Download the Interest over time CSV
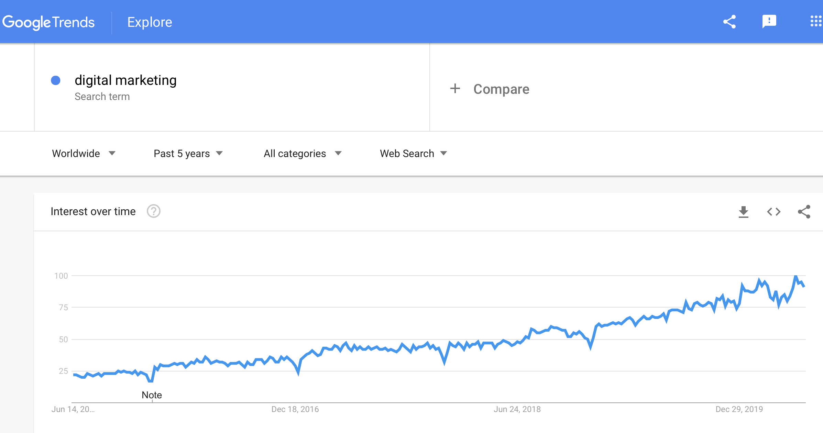Image resolution: width=823 pixels, height=433 pixels. point(743,212)
